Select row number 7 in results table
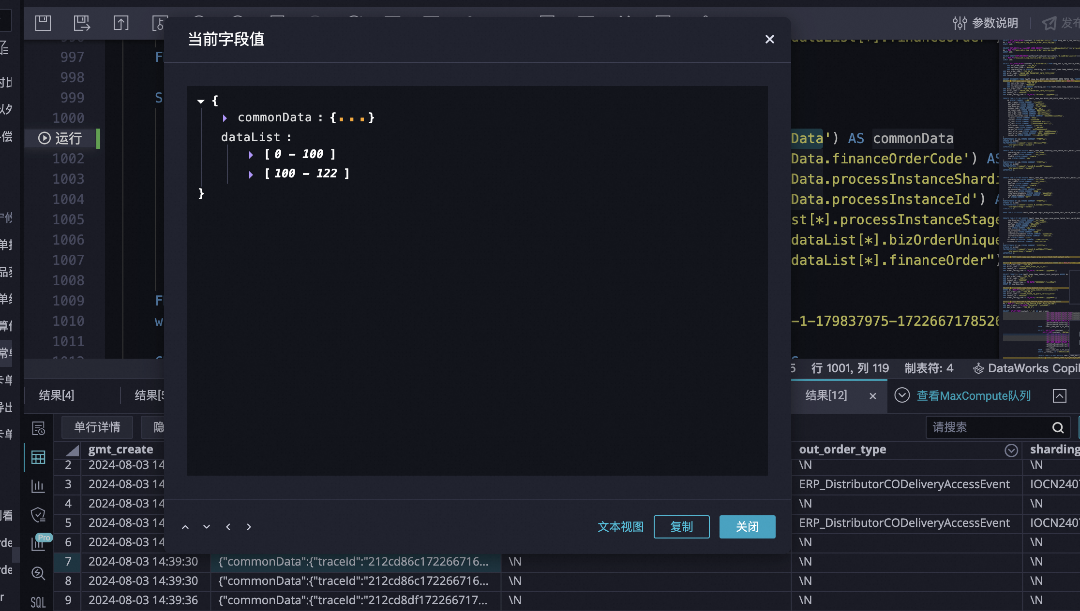 tap(68, 561)
